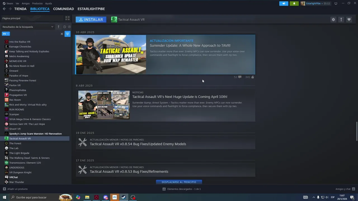
Task: Go to the BIBLIOTECA tab
Action: [40, 9]
